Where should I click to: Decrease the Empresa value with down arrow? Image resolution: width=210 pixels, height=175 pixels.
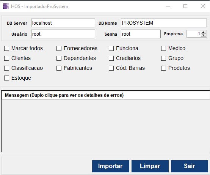pos(204,35)
